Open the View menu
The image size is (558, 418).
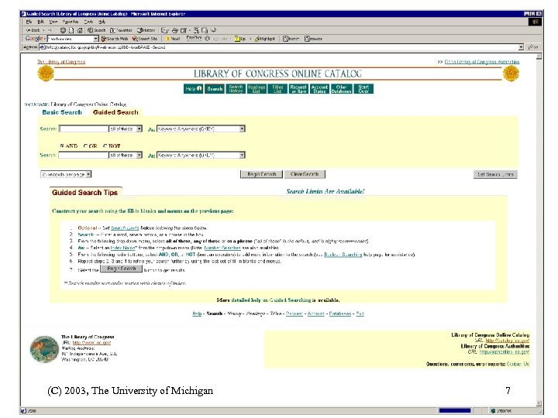pyautogui.click(x=53, y=22)
